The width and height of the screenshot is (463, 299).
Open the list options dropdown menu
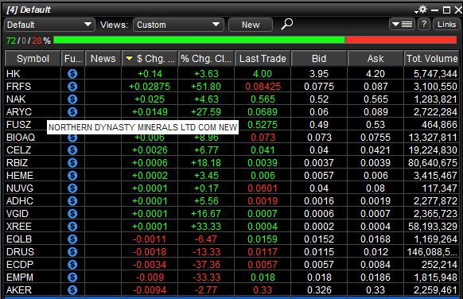tap(402, 24)
